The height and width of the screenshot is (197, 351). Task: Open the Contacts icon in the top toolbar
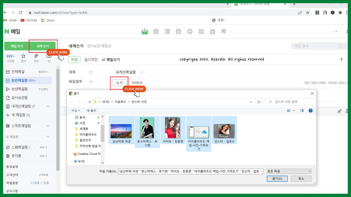tap(179, 31)
